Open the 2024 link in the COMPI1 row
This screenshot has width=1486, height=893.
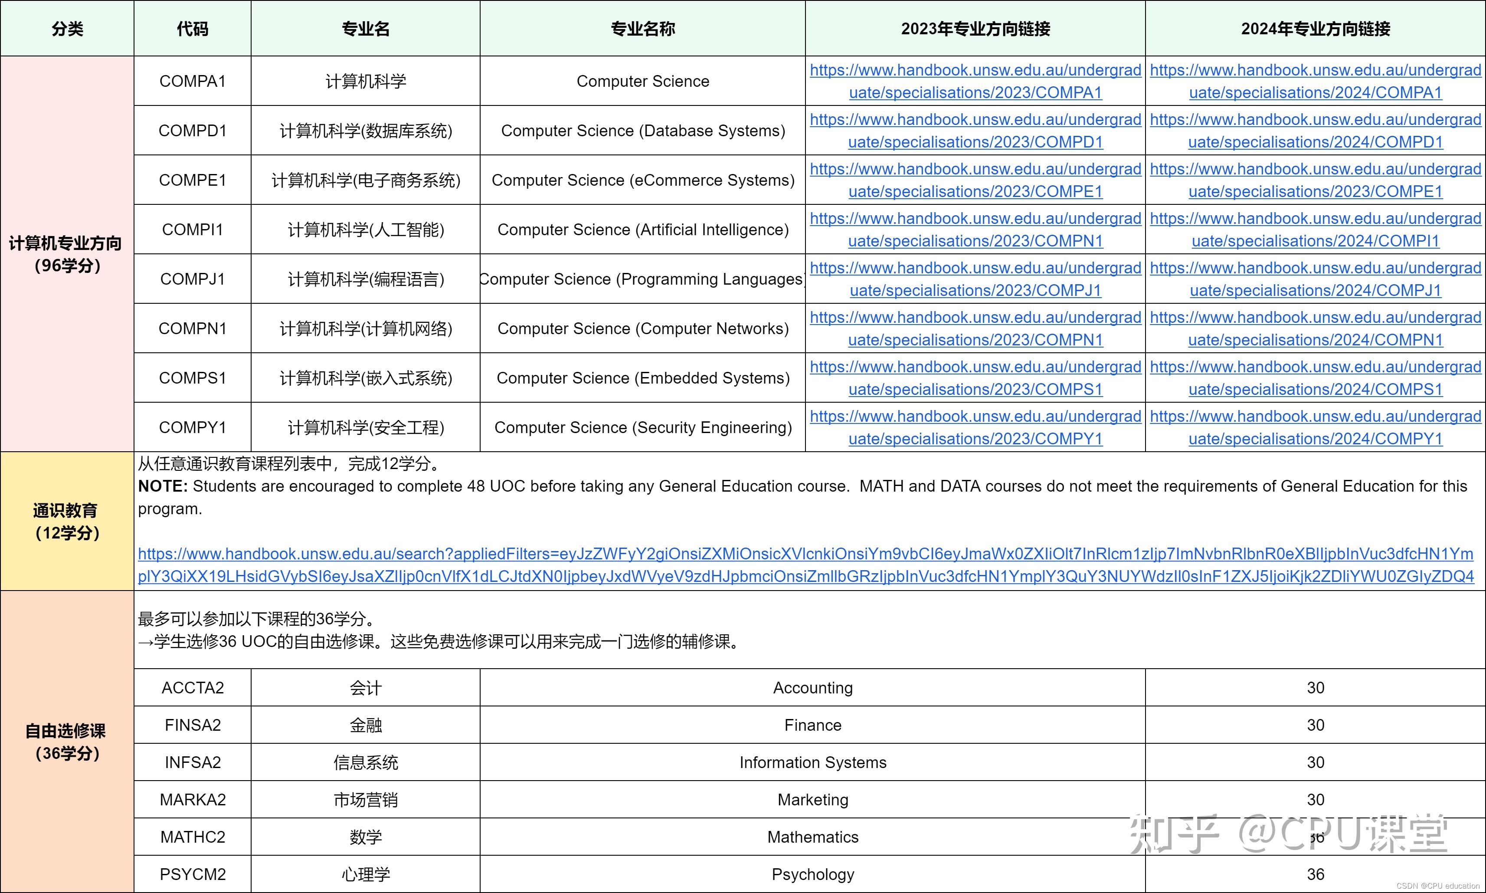click(1315, 229)
